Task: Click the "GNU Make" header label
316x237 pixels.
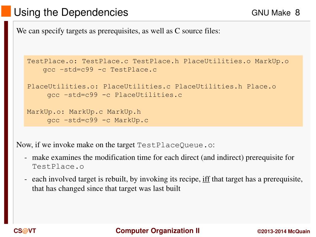Action: coord(271,13)
